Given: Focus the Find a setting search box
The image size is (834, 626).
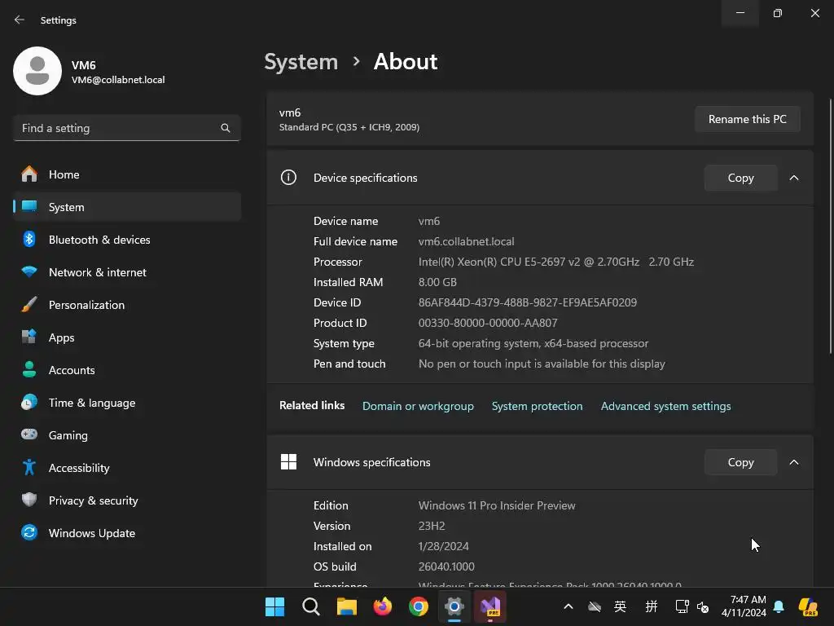Looking at the screenshot, I should [126, 128].
